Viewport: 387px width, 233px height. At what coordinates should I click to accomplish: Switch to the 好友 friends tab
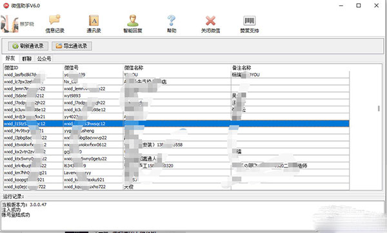pos(10,58)
